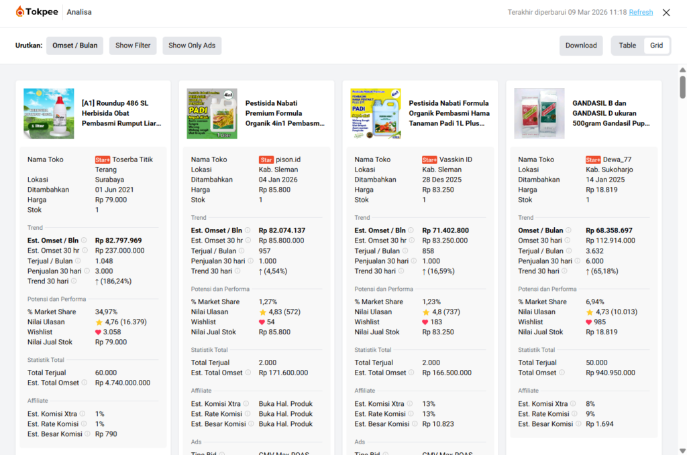Switch to Grid view
The width and height of the screenshot is (687, 455).
[656, 46]
